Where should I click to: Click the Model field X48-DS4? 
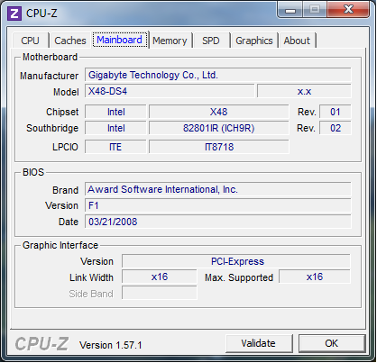click(170, 91)
